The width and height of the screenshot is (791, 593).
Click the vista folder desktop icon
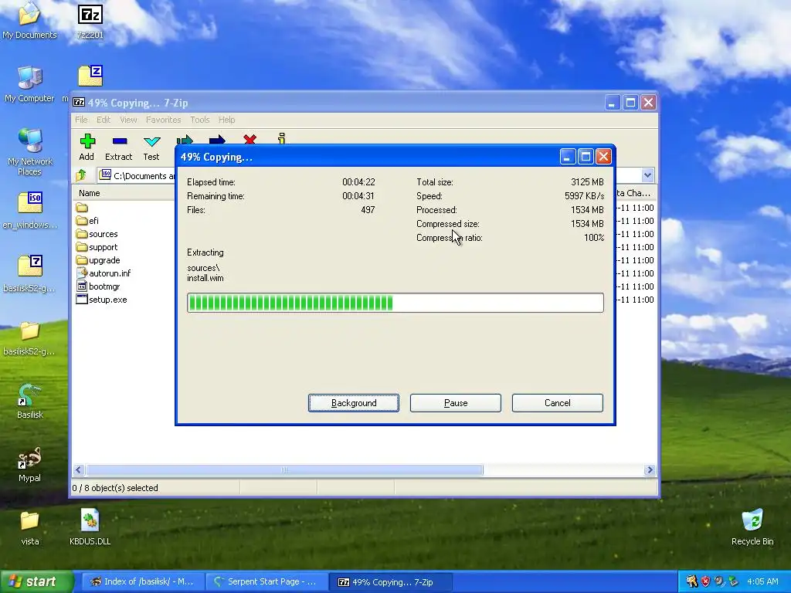pos(30,527)
